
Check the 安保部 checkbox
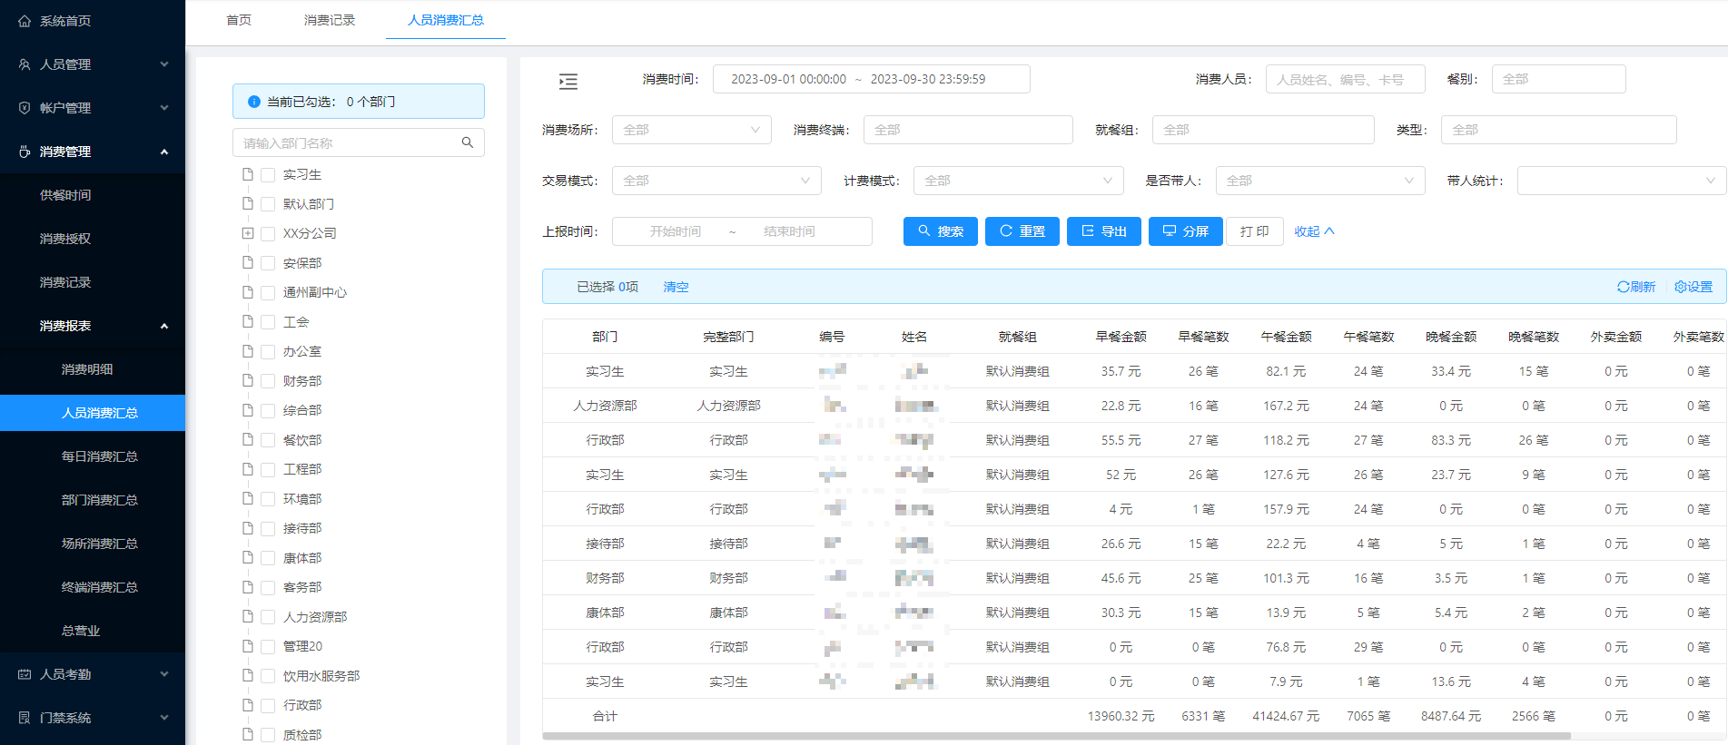coord(268,263)
